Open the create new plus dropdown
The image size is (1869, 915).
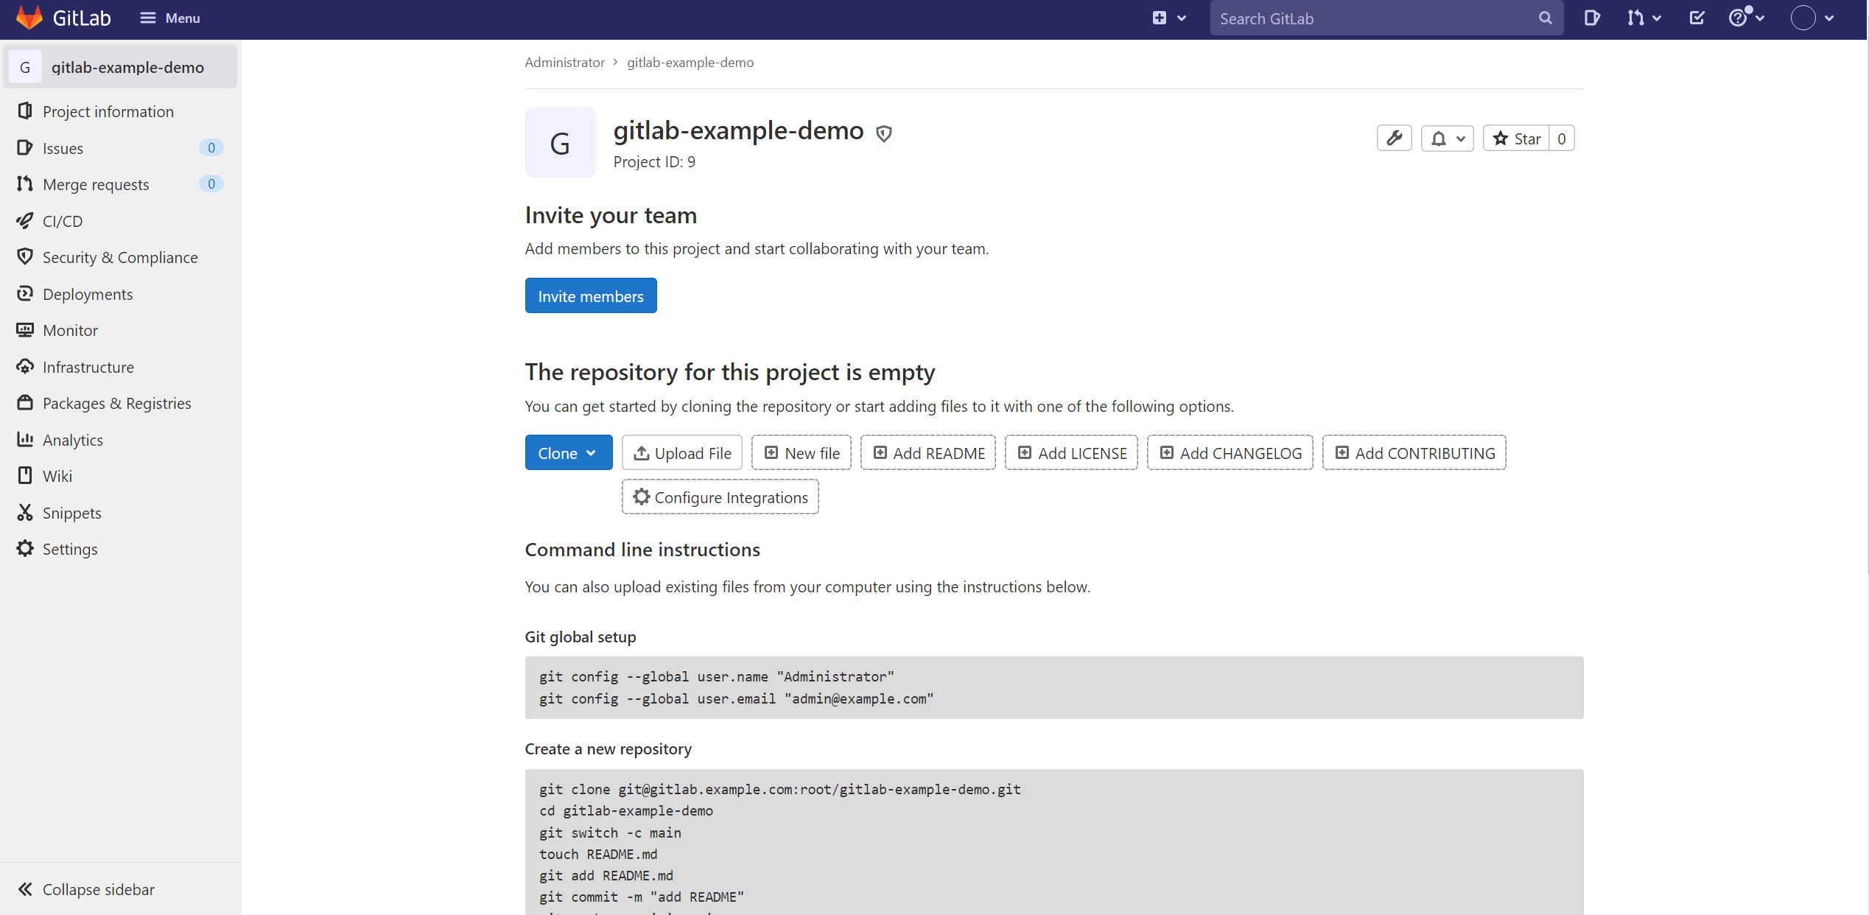click(1169, 18)
